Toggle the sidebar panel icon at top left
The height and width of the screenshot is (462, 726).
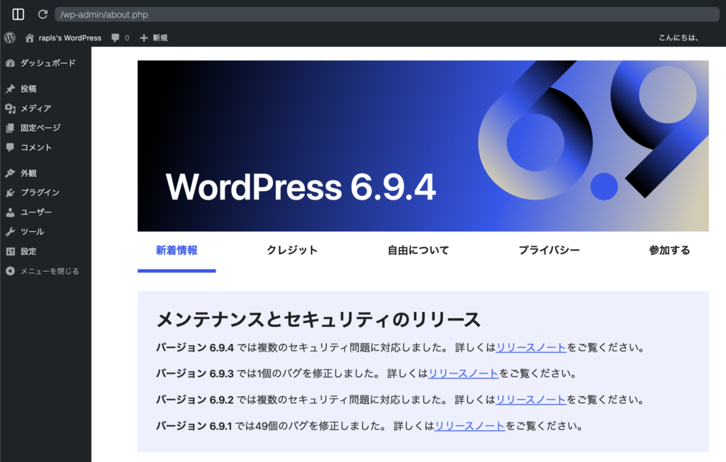point(18,13)
